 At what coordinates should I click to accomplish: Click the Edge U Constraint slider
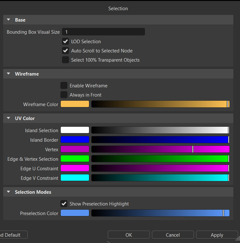[160, 168]
